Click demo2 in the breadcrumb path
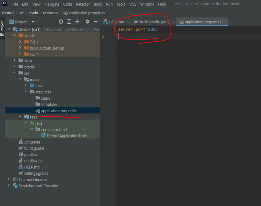261x206 pixels. coord(8,13)
